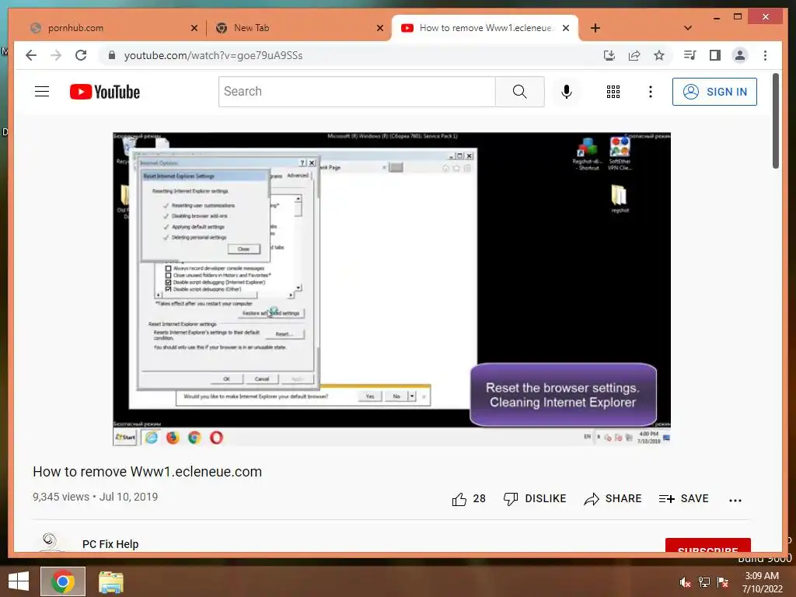Open Windows Start button
This screenshot has height=597, width=796.
coord(19,581)
